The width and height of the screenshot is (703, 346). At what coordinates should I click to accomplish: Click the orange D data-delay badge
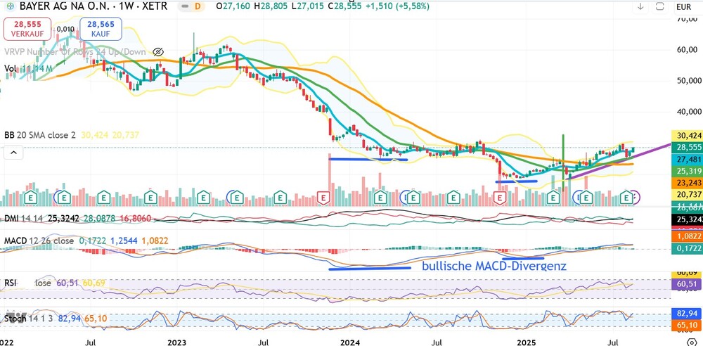tap(198, 6)
